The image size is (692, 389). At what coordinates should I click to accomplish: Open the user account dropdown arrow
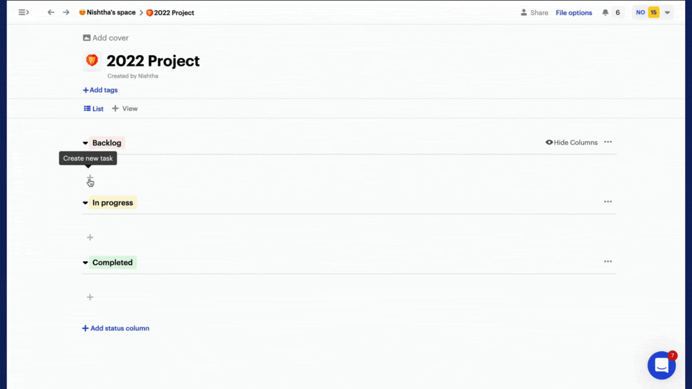click(667, 13)
